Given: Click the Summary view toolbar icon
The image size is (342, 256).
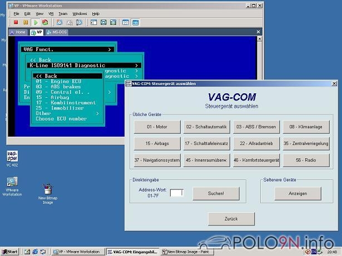Looking at the screenshot, I should [x=126, y=22].
